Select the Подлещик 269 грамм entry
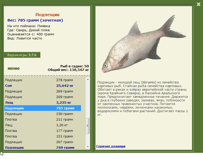The width and height of the screenshot is (203, 159). click(x=43, y=91)
